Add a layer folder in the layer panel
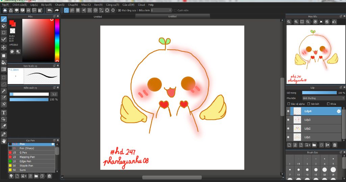Image resolution: width=346 pixels, height=182 pixels. click(x=314, y=145)
